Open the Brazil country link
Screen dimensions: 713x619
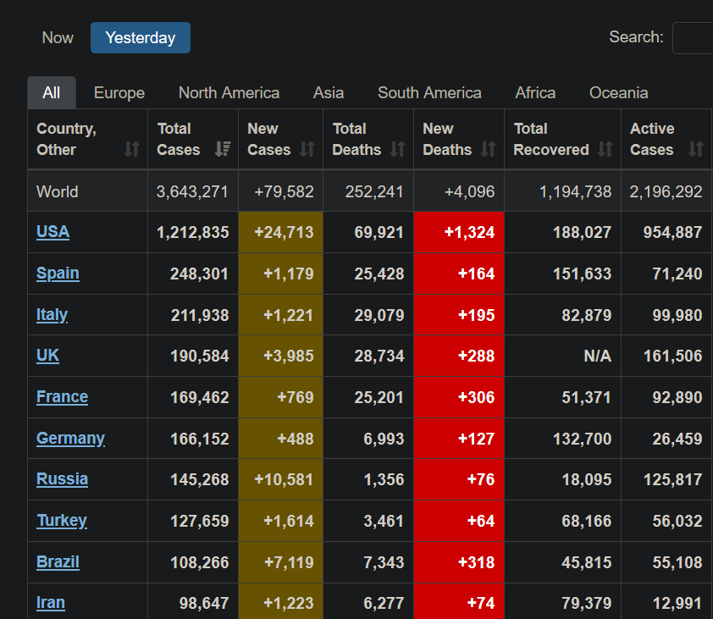click(58, 562)
